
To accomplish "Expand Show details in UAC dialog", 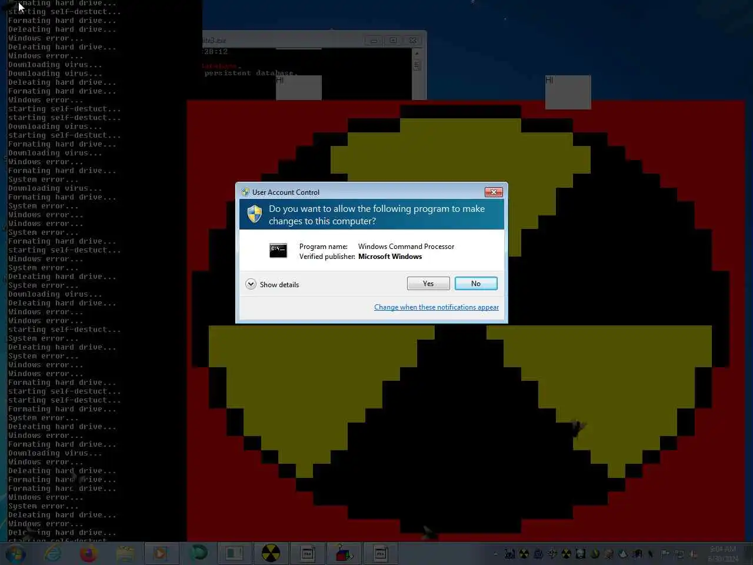I will [x=272, y=284].
